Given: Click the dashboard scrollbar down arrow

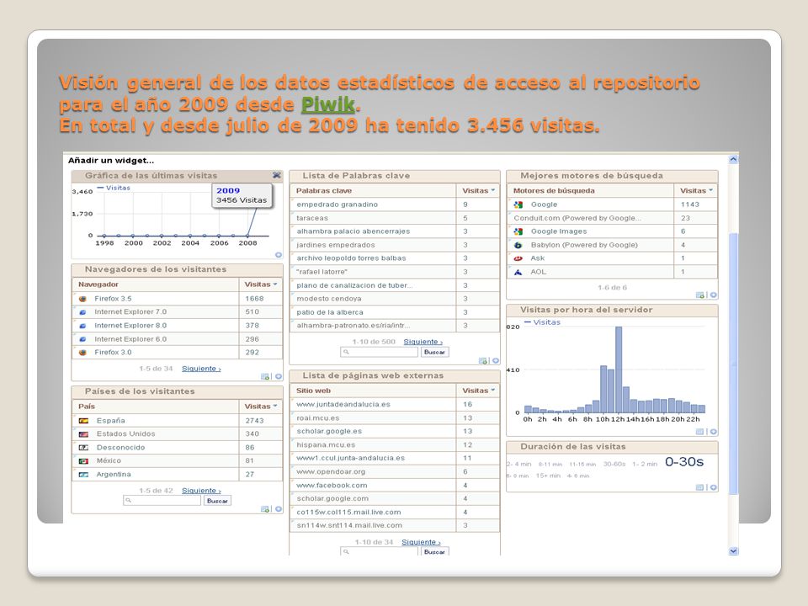Looking at the screenshot, I should [733, 550].
